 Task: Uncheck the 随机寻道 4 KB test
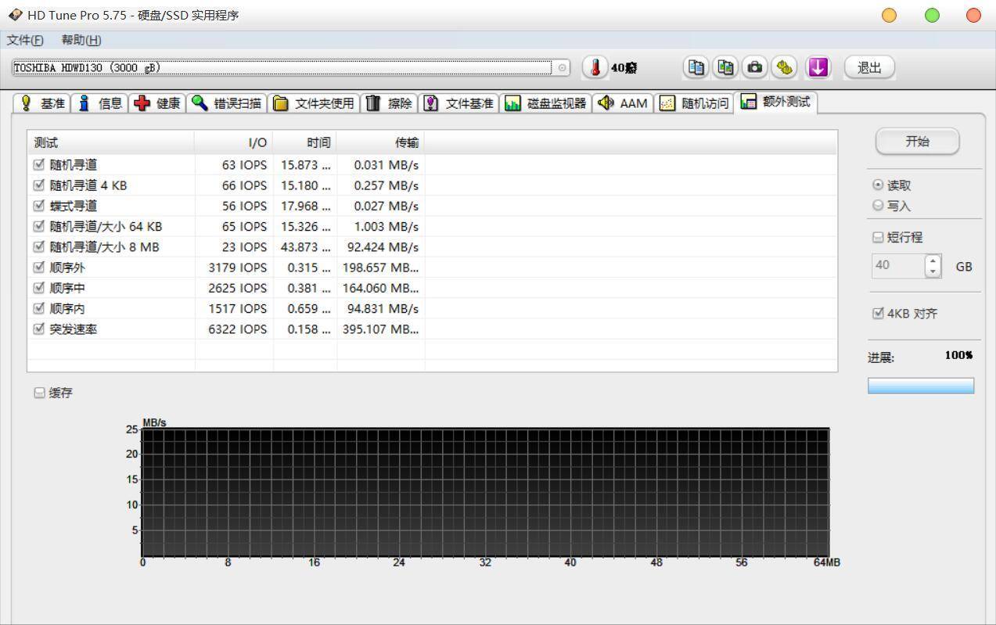click(39, 185)
